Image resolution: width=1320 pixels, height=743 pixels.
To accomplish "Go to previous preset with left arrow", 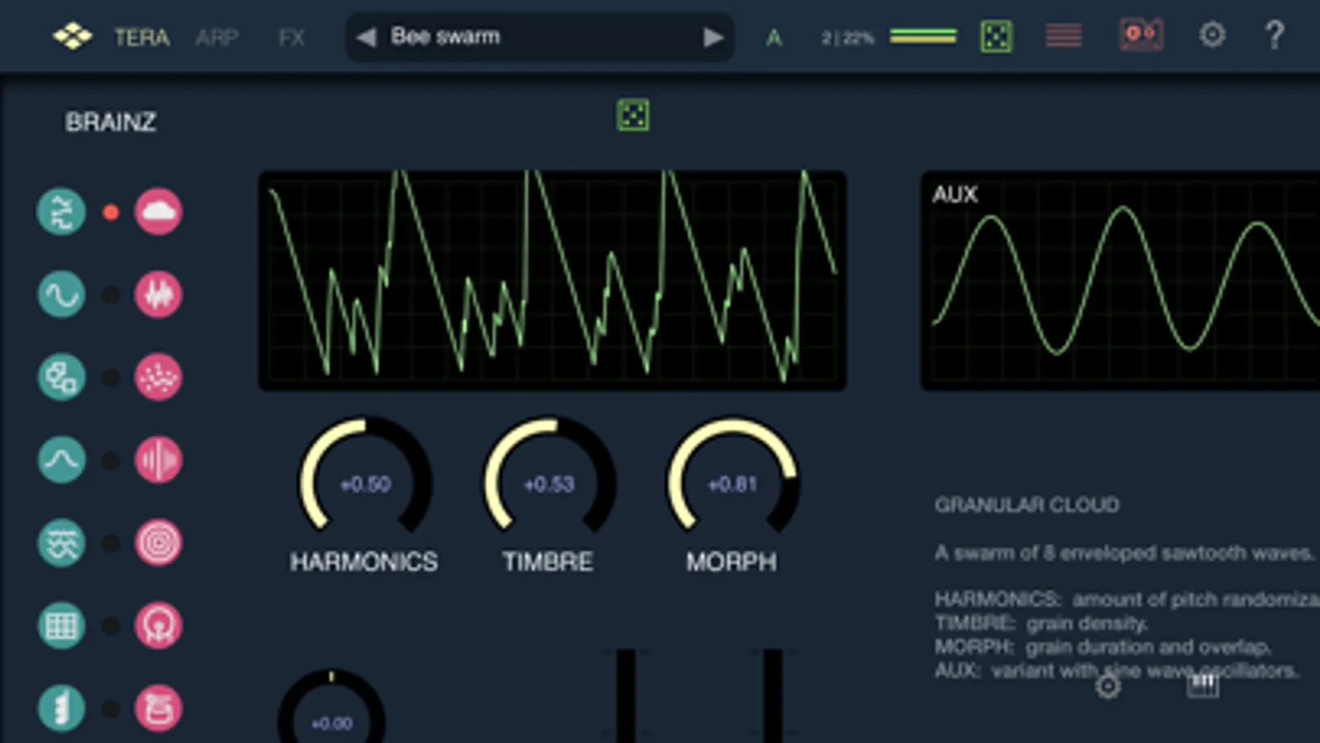I will [x=366, y=37].
